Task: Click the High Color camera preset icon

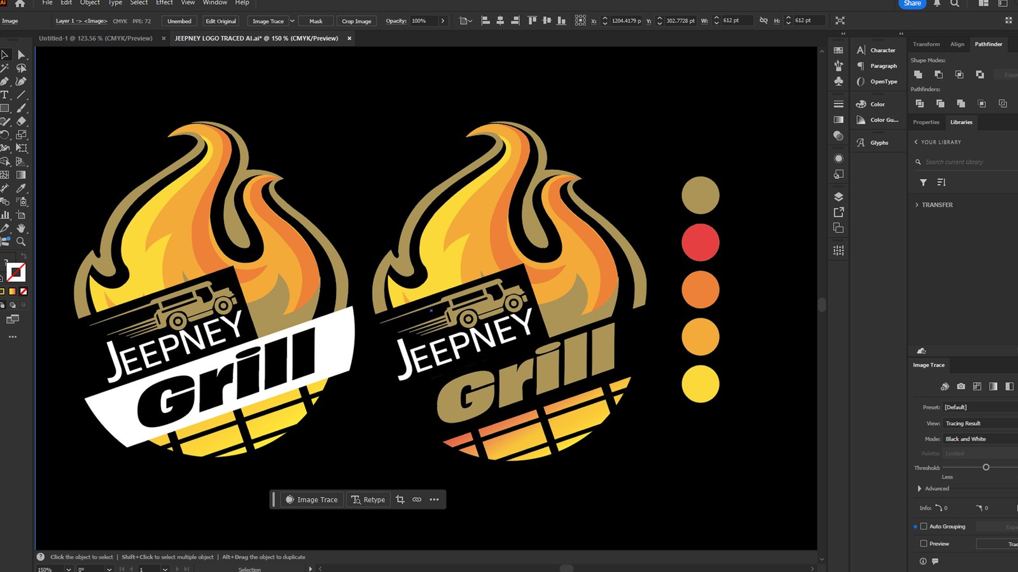Action: tap(961, 386)
